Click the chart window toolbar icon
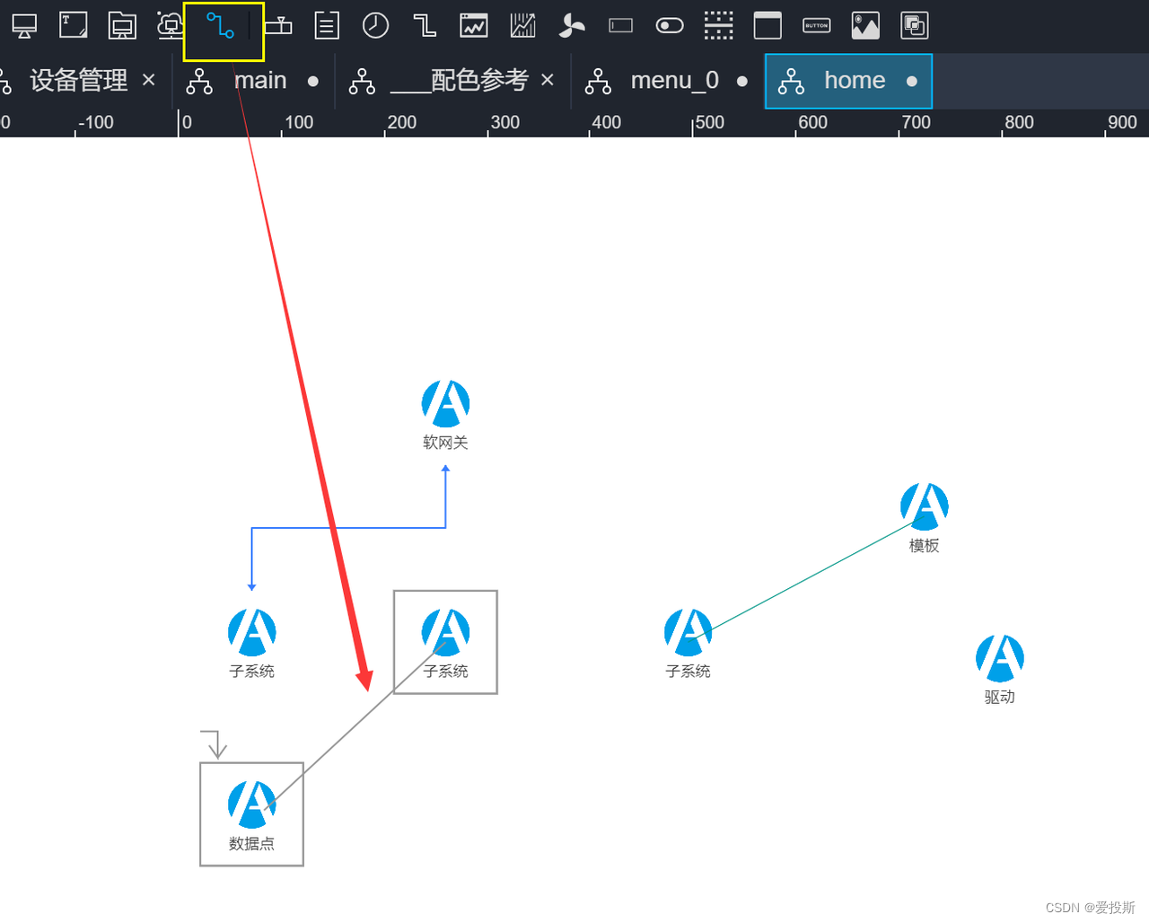 474,26
